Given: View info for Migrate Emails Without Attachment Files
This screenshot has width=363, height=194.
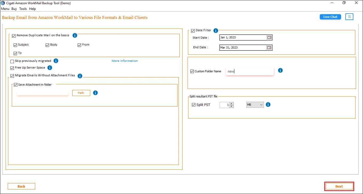Looking at the screenshot, I should 80,76.
